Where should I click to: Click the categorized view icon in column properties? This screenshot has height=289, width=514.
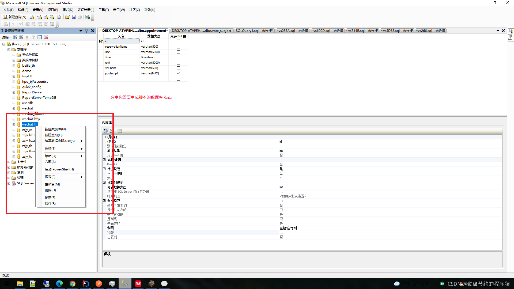[x=106, y=131]
